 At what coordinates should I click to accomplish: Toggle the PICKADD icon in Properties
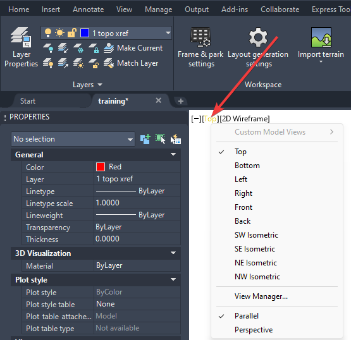coord(145,139)
